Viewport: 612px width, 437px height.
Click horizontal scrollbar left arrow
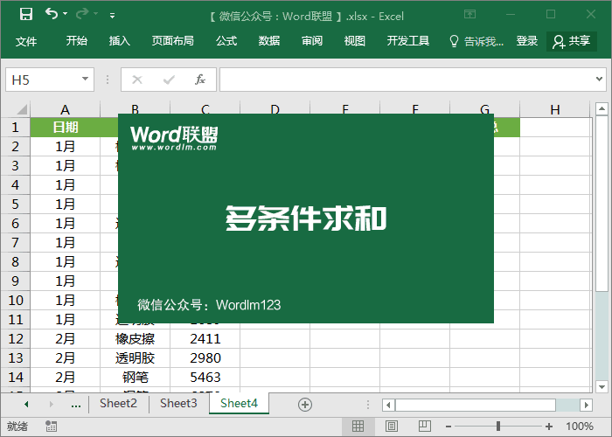pyautogui.click(x=388, y=405)
